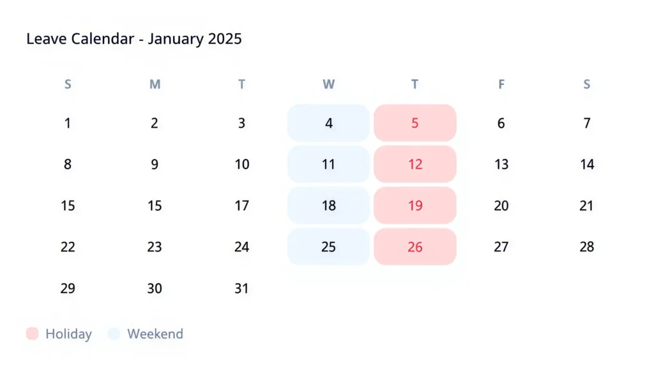This screenshot has width=654, height=369.
Task: Select weekend-shaded date 4
Action: coord(328,123)
